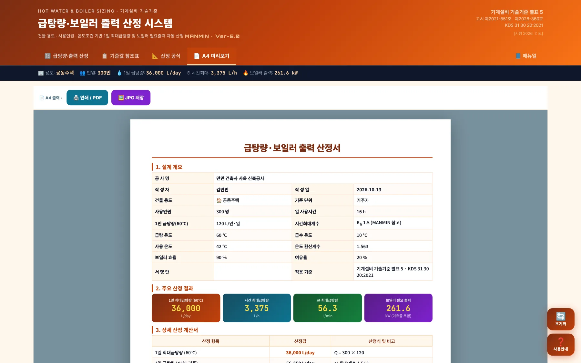Click the report title 급탕량·보일러 출력 산정서
This screenshot has width=581, height=363.
[292, 148]
